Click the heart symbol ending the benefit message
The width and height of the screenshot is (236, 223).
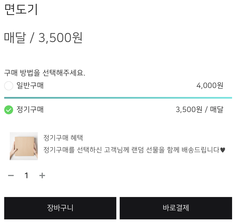[223, 150]
